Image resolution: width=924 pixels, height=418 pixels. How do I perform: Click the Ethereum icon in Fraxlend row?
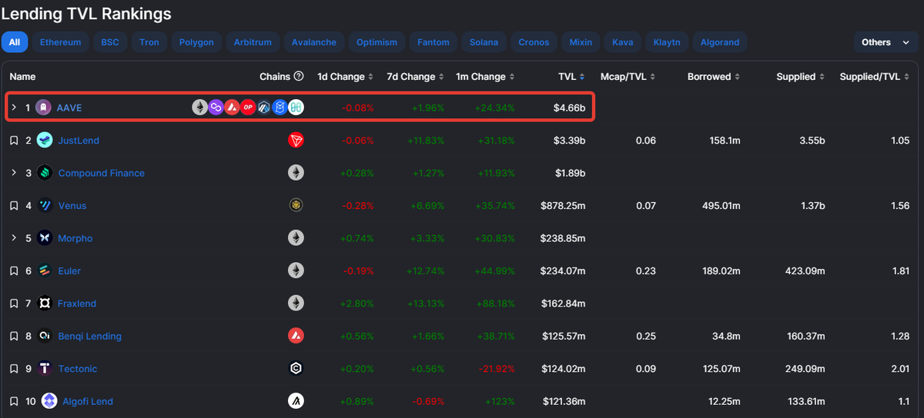click(296, 304)
